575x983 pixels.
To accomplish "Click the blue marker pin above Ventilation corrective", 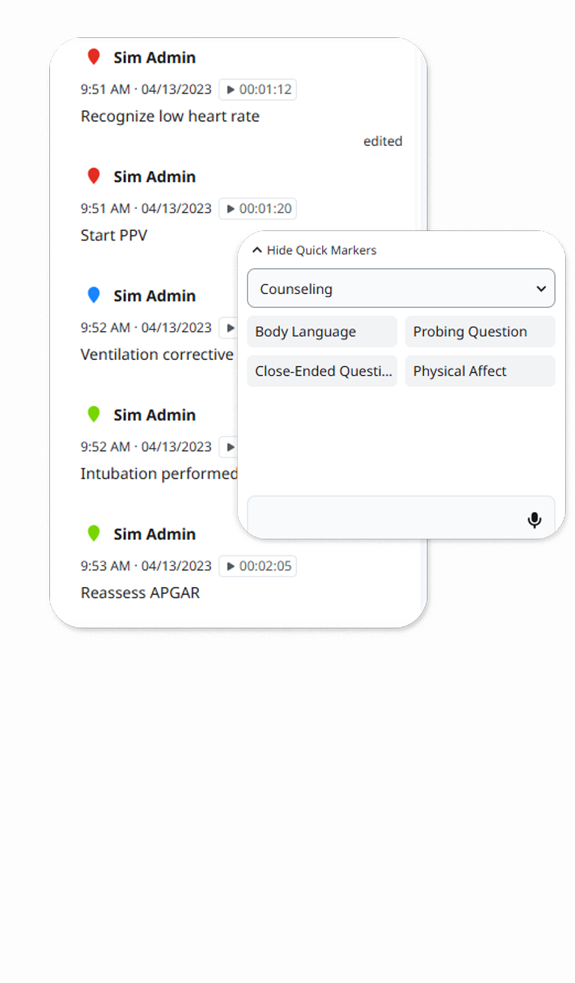I will 94,295.
